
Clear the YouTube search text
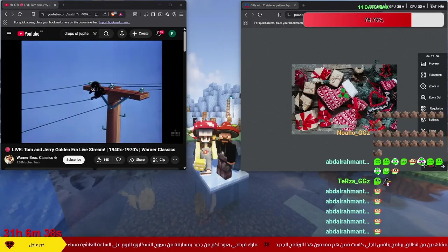point(95,34)
